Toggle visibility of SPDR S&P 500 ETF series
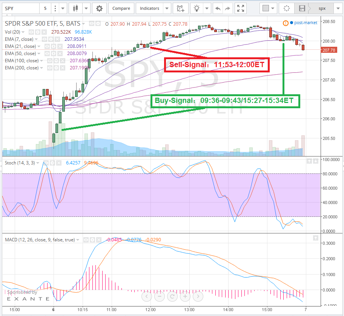This screenshot has width=344, height=316. [x=92, y=23]
